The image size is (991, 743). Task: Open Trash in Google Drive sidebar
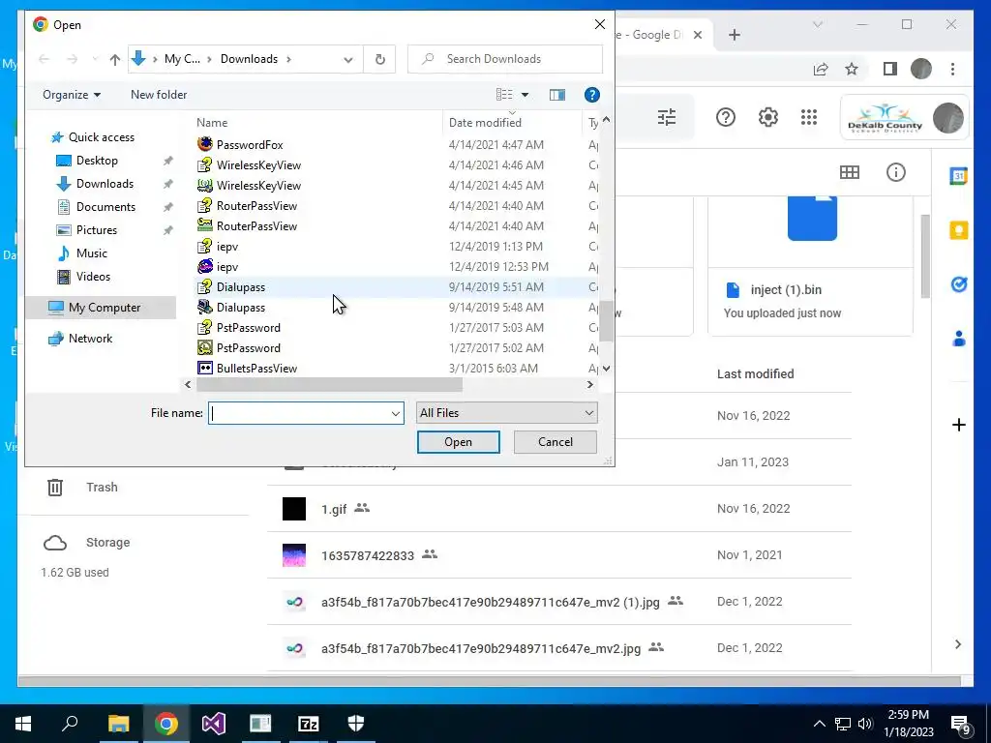[101, 488]
